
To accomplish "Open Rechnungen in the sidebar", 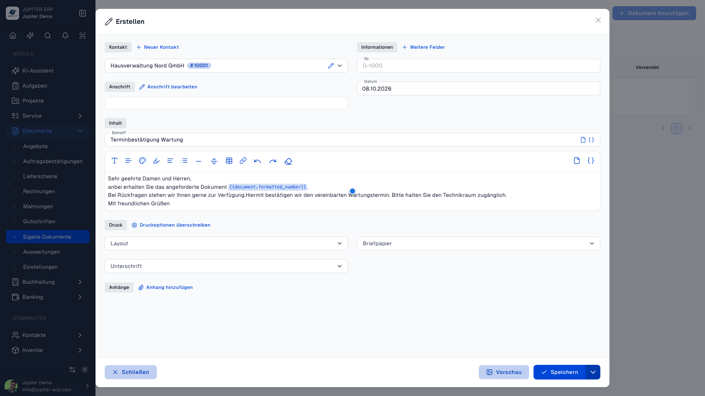I will pyautogui.click(x=39, y=191).
